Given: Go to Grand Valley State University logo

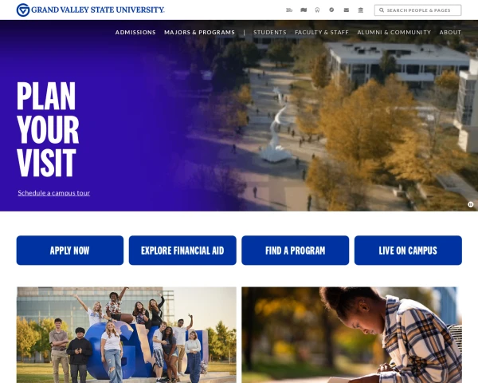Looking at the screenshot, I should pos(91,10).
